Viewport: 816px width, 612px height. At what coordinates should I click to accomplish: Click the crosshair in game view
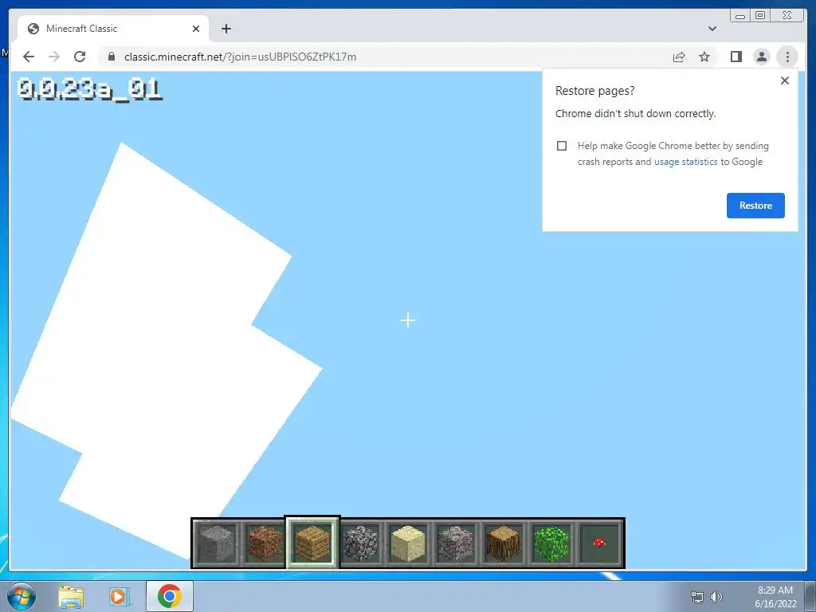(x=407, y=320)
